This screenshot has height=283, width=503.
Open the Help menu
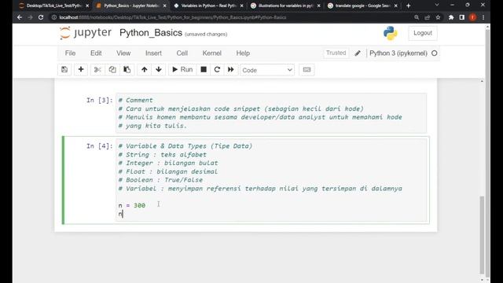point(243,53)
